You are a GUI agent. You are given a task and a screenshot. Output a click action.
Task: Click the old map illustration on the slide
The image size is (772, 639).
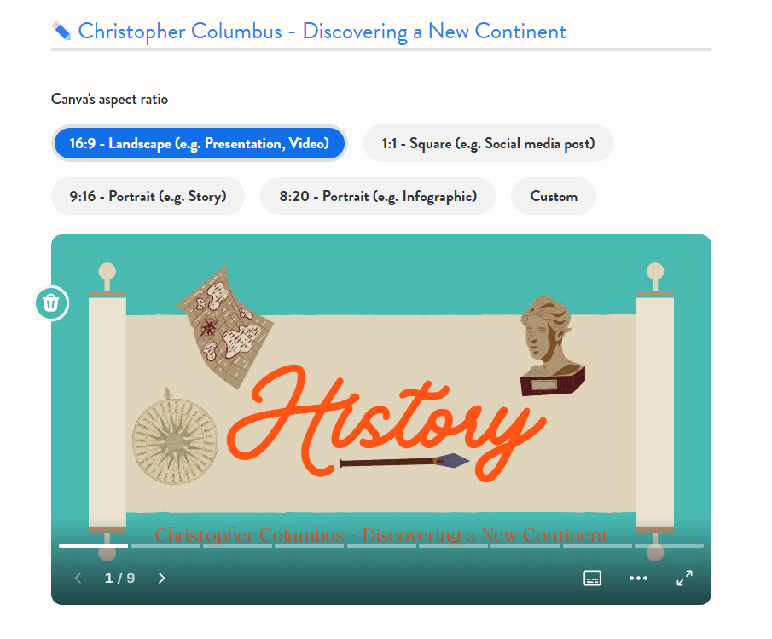(x=225, y=326)
